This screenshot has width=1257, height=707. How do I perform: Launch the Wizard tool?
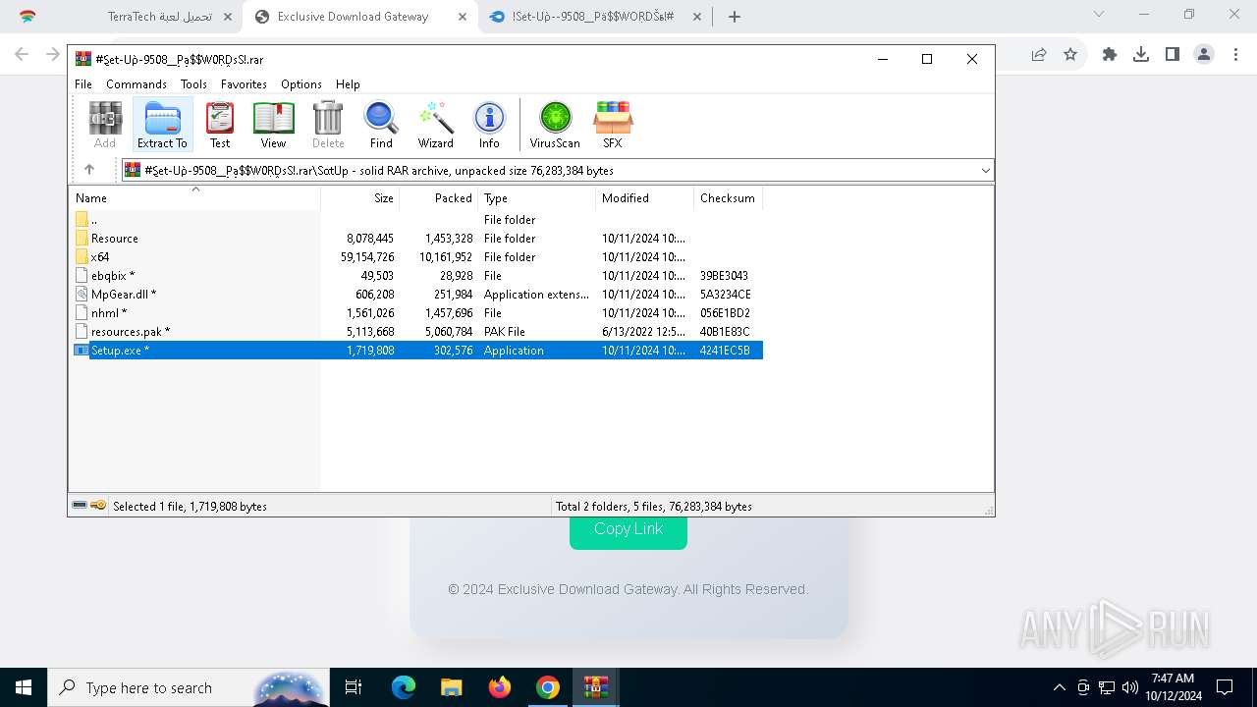tap(436, 125)
